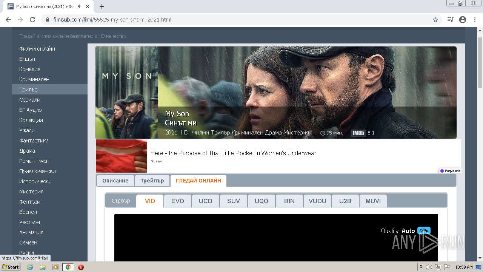Open the network tray icon
The width and height of the screenshot is (483, 272).
pos(438,267)
